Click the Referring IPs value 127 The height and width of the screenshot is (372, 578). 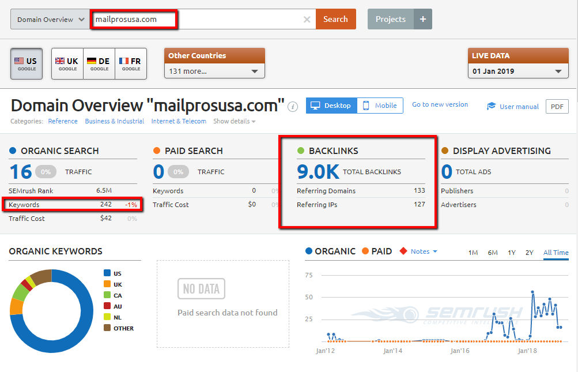[419, 204]
